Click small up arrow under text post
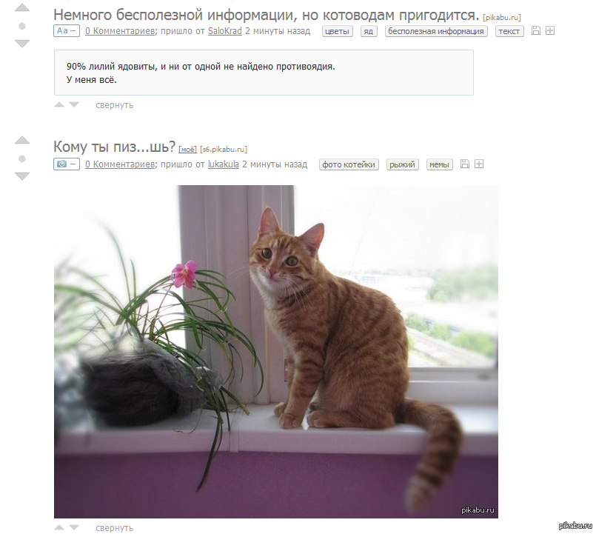This screenshot has height=534, width=596. point(59,104)
